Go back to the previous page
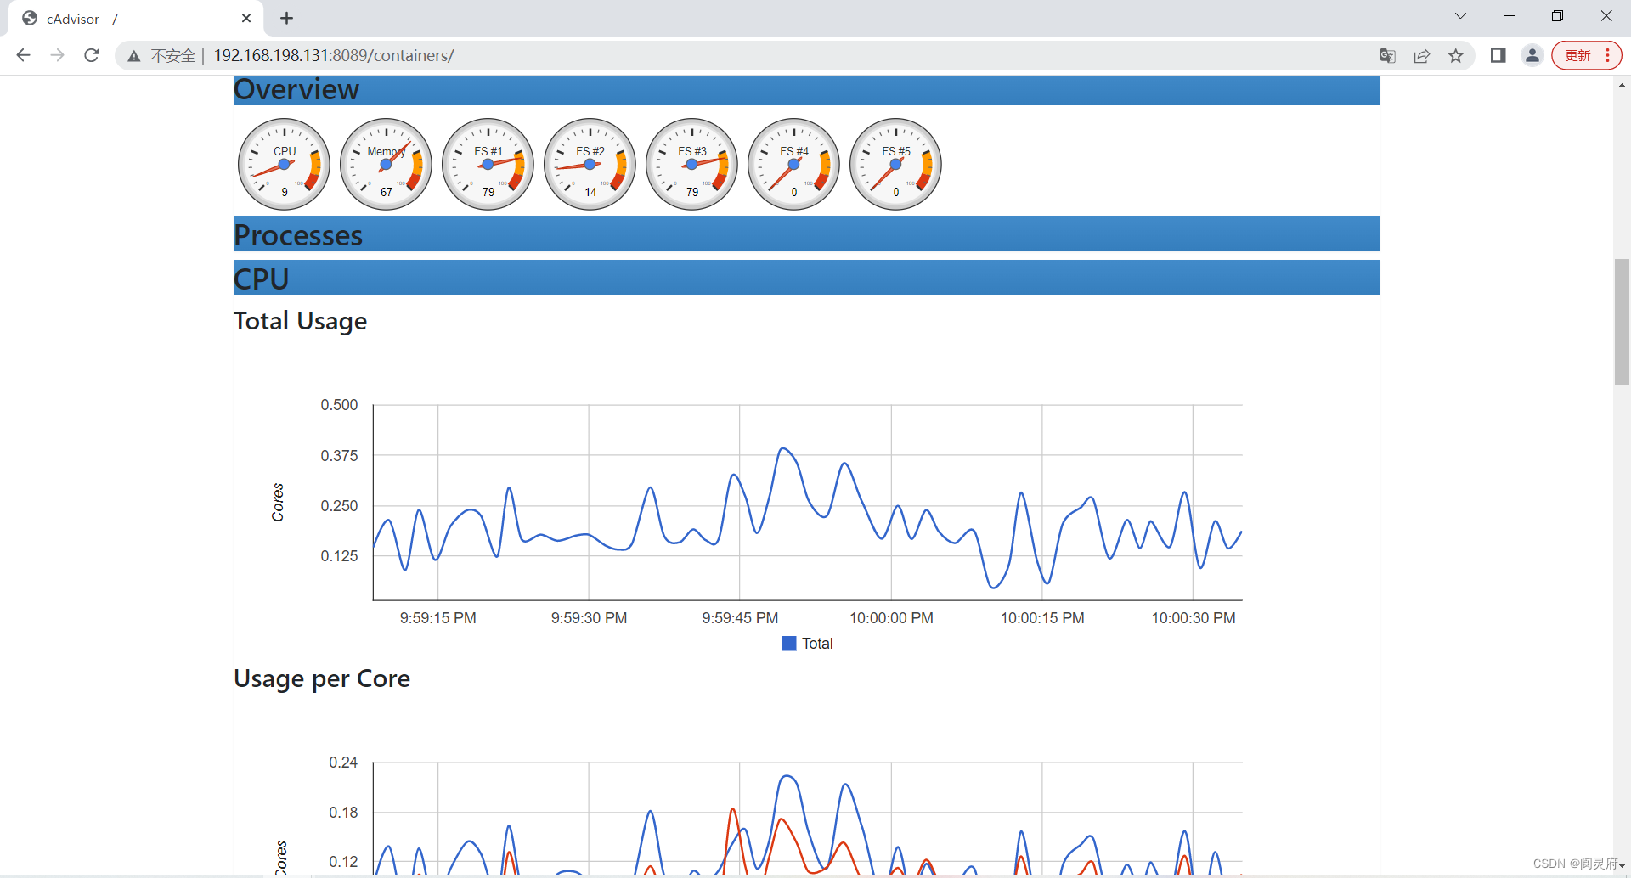The height and width of the screenshot is (878, 1631). coord(23,55)
